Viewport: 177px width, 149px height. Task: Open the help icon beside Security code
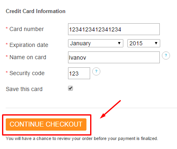point(96,71)
